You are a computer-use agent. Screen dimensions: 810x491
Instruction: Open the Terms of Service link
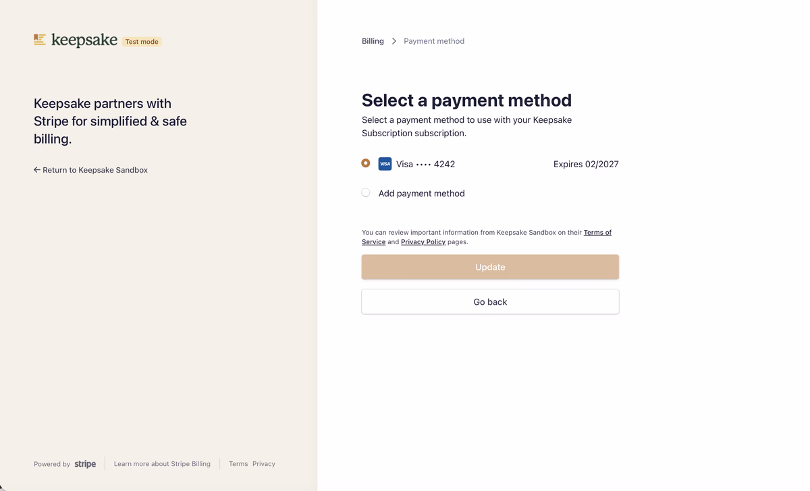click(x=597, y=233)
